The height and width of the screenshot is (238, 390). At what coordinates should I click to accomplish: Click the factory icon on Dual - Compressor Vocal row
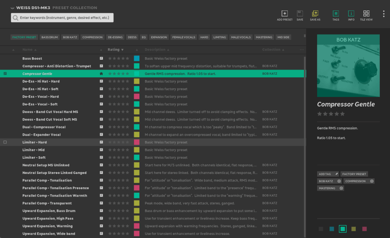101,127
